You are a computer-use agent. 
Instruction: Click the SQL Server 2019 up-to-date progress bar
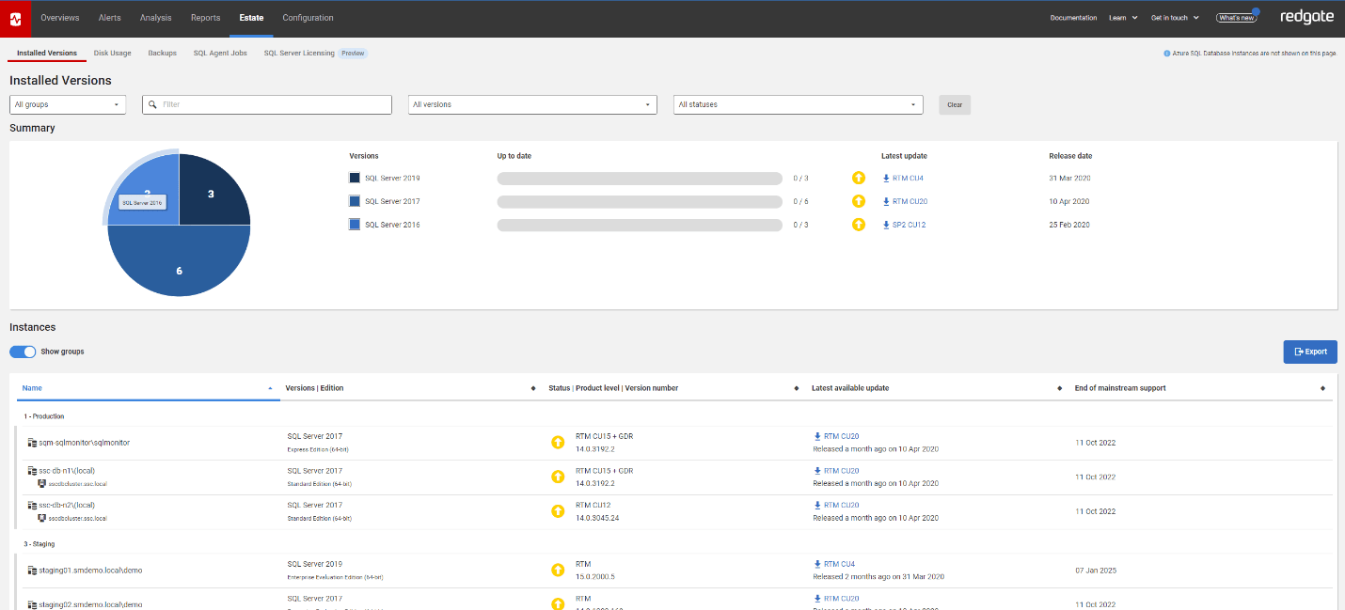640,178
